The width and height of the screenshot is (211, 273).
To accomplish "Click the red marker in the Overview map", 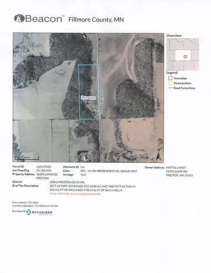I will click(185, 57).
